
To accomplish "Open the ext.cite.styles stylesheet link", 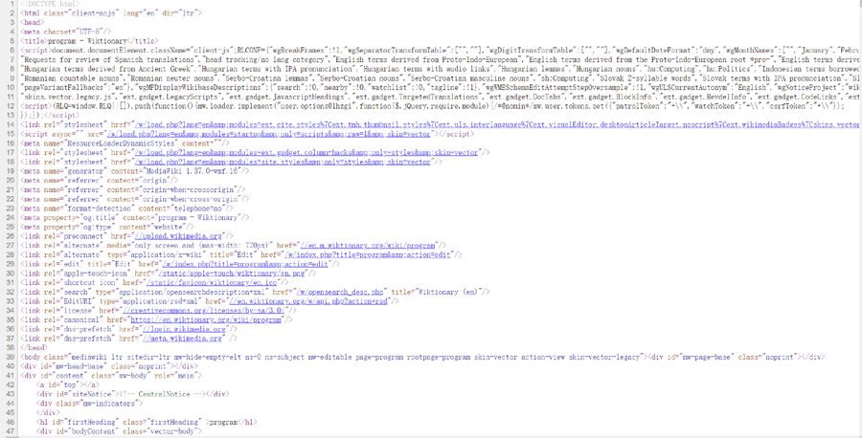I will (x=497, y=124).
